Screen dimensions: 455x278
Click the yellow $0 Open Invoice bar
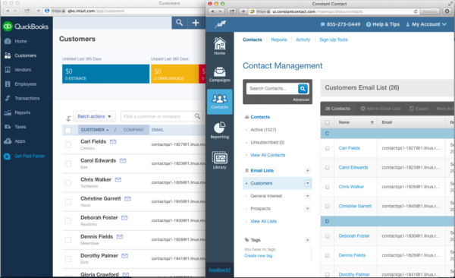pos(174,74)
